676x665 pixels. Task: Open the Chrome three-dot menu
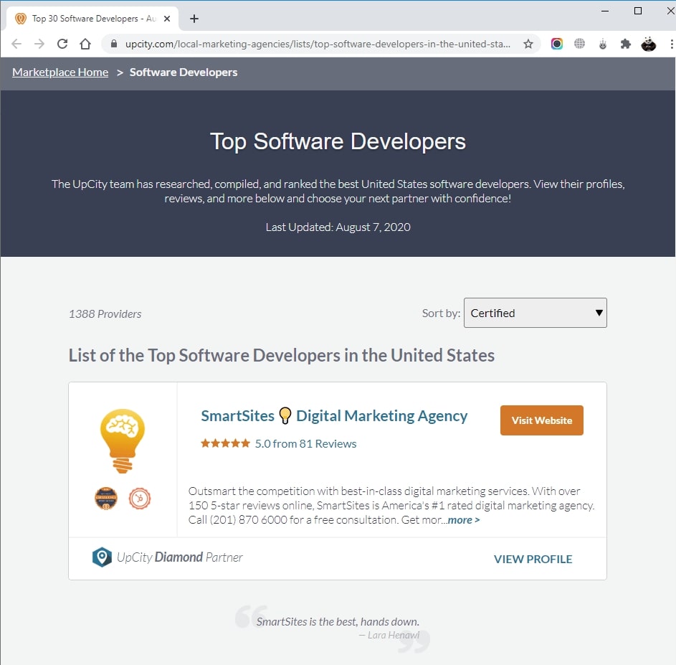click(x=671, y=44)
